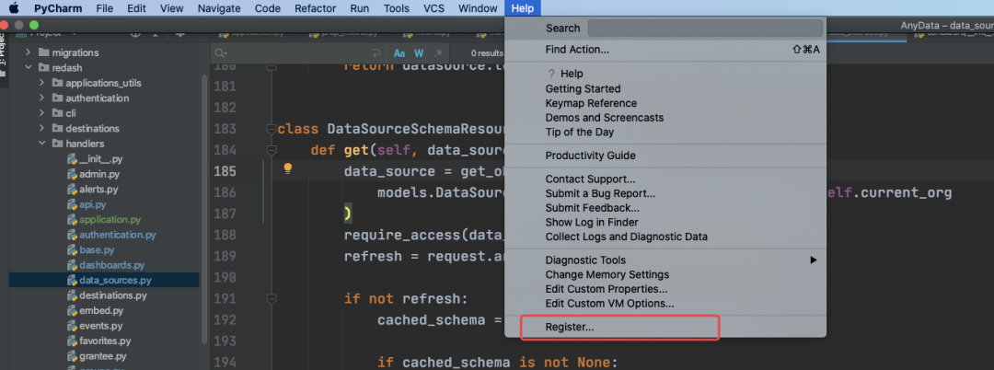This screenshot has height=370, width=994.
Task: Open the Edit menu
Action: [136, 8]
